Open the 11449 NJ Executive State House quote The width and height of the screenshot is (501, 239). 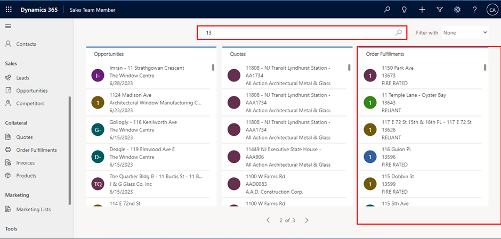pos(284,157)
